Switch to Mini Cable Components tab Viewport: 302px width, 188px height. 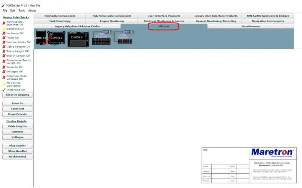[x=60, y=16]
